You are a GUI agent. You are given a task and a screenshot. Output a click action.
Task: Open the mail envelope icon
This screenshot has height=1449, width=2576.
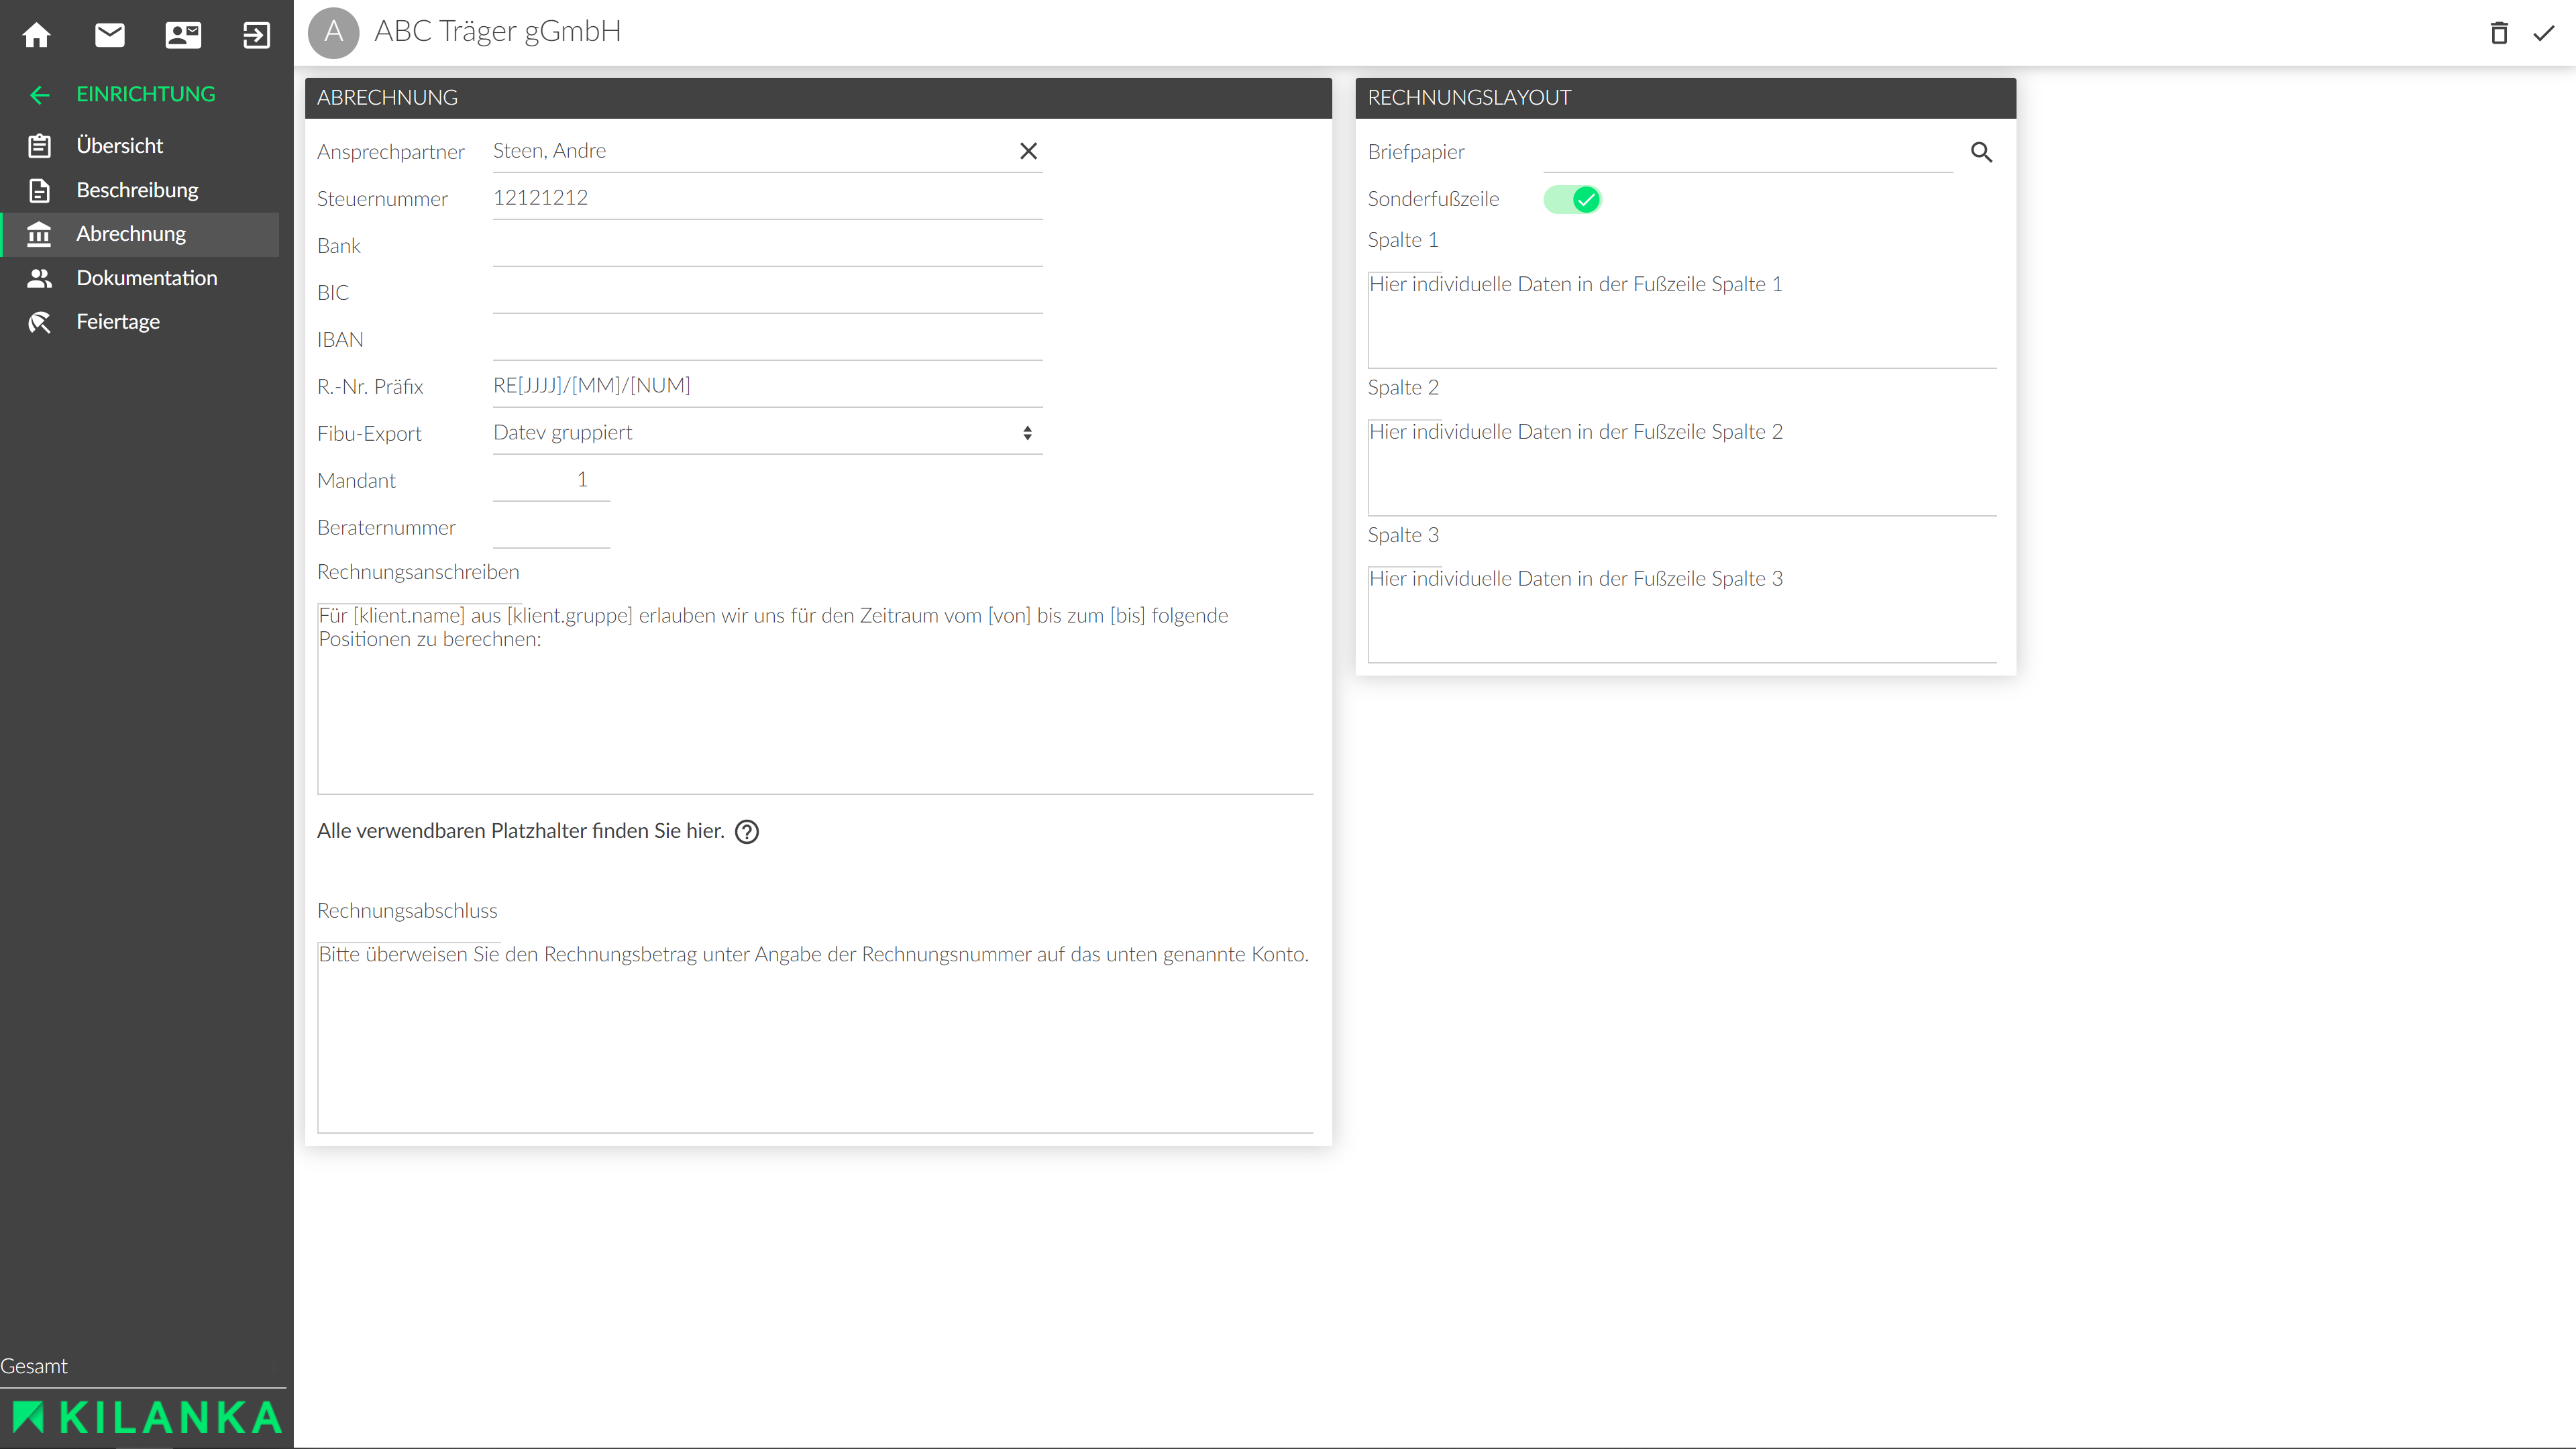(110, 35)
